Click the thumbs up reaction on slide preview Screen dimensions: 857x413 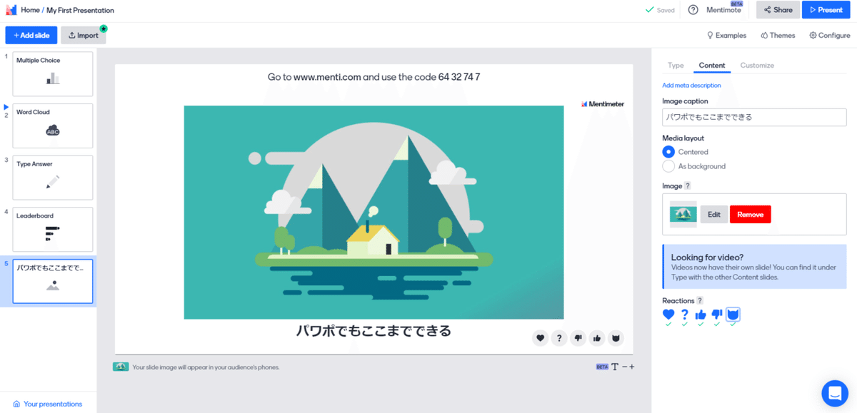pos(596,338)
